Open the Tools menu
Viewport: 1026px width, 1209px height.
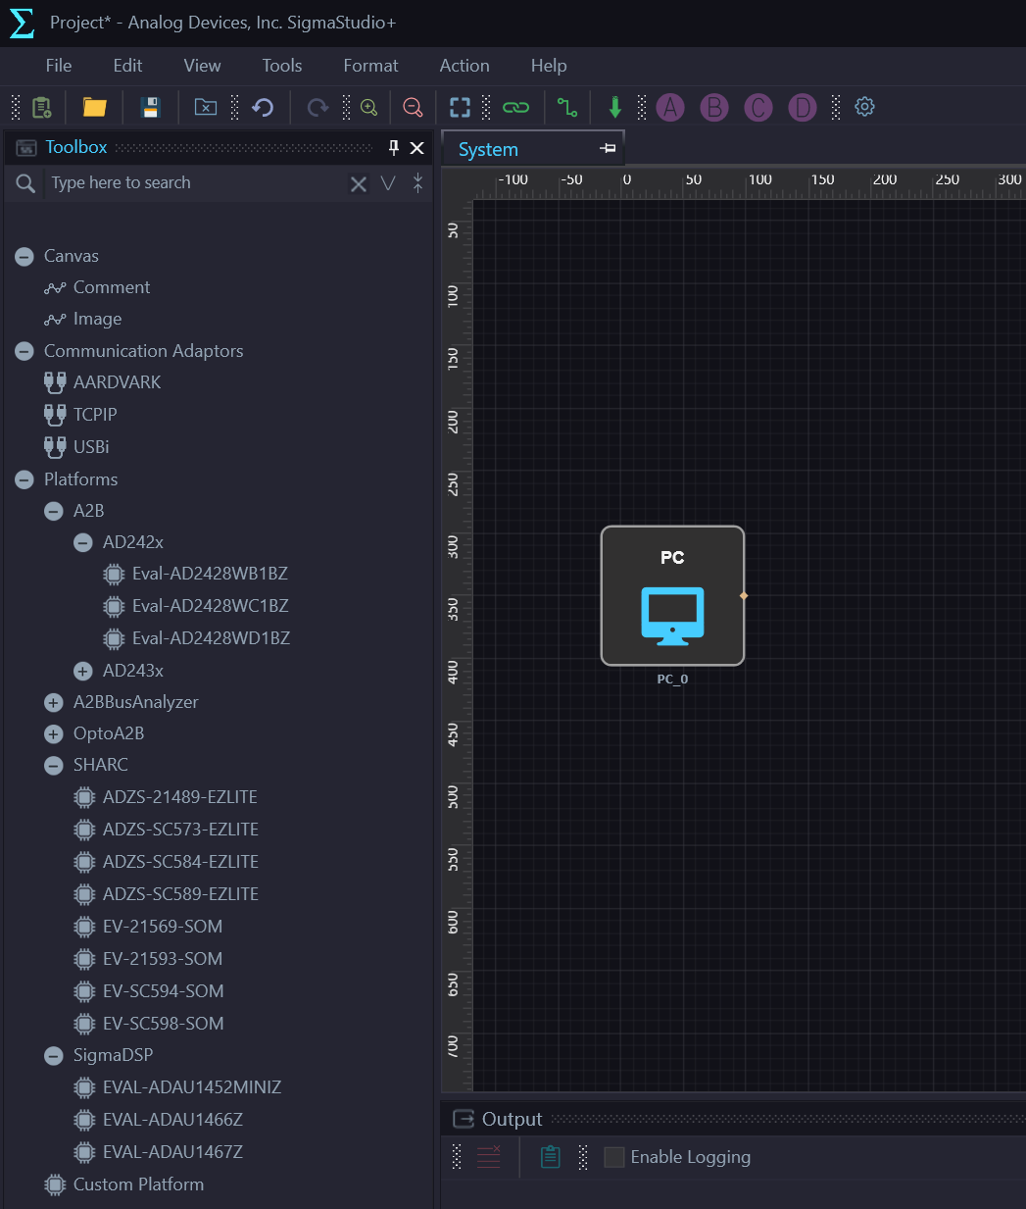tap(282, 66)
